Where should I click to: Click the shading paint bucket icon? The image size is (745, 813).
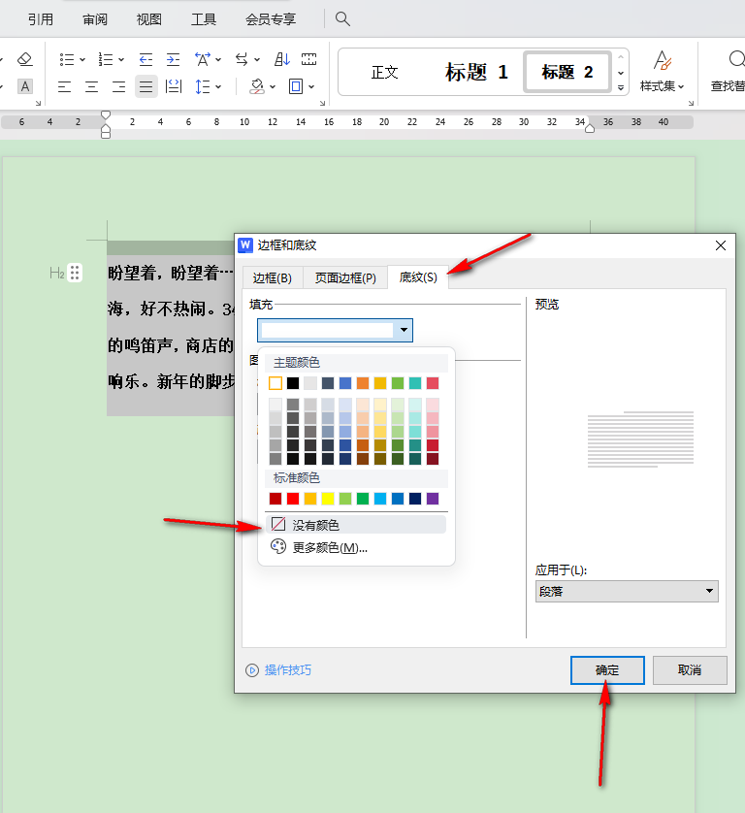click(x=257, y=86)
